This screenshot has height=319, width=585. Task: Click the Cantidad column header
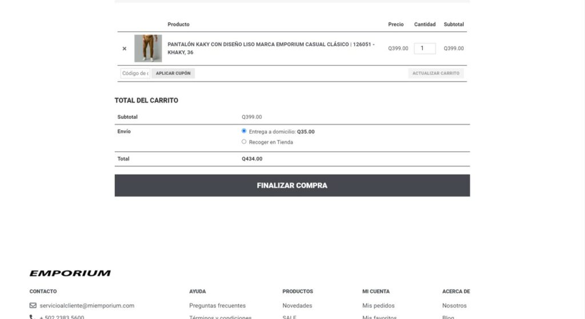point(424,24)
